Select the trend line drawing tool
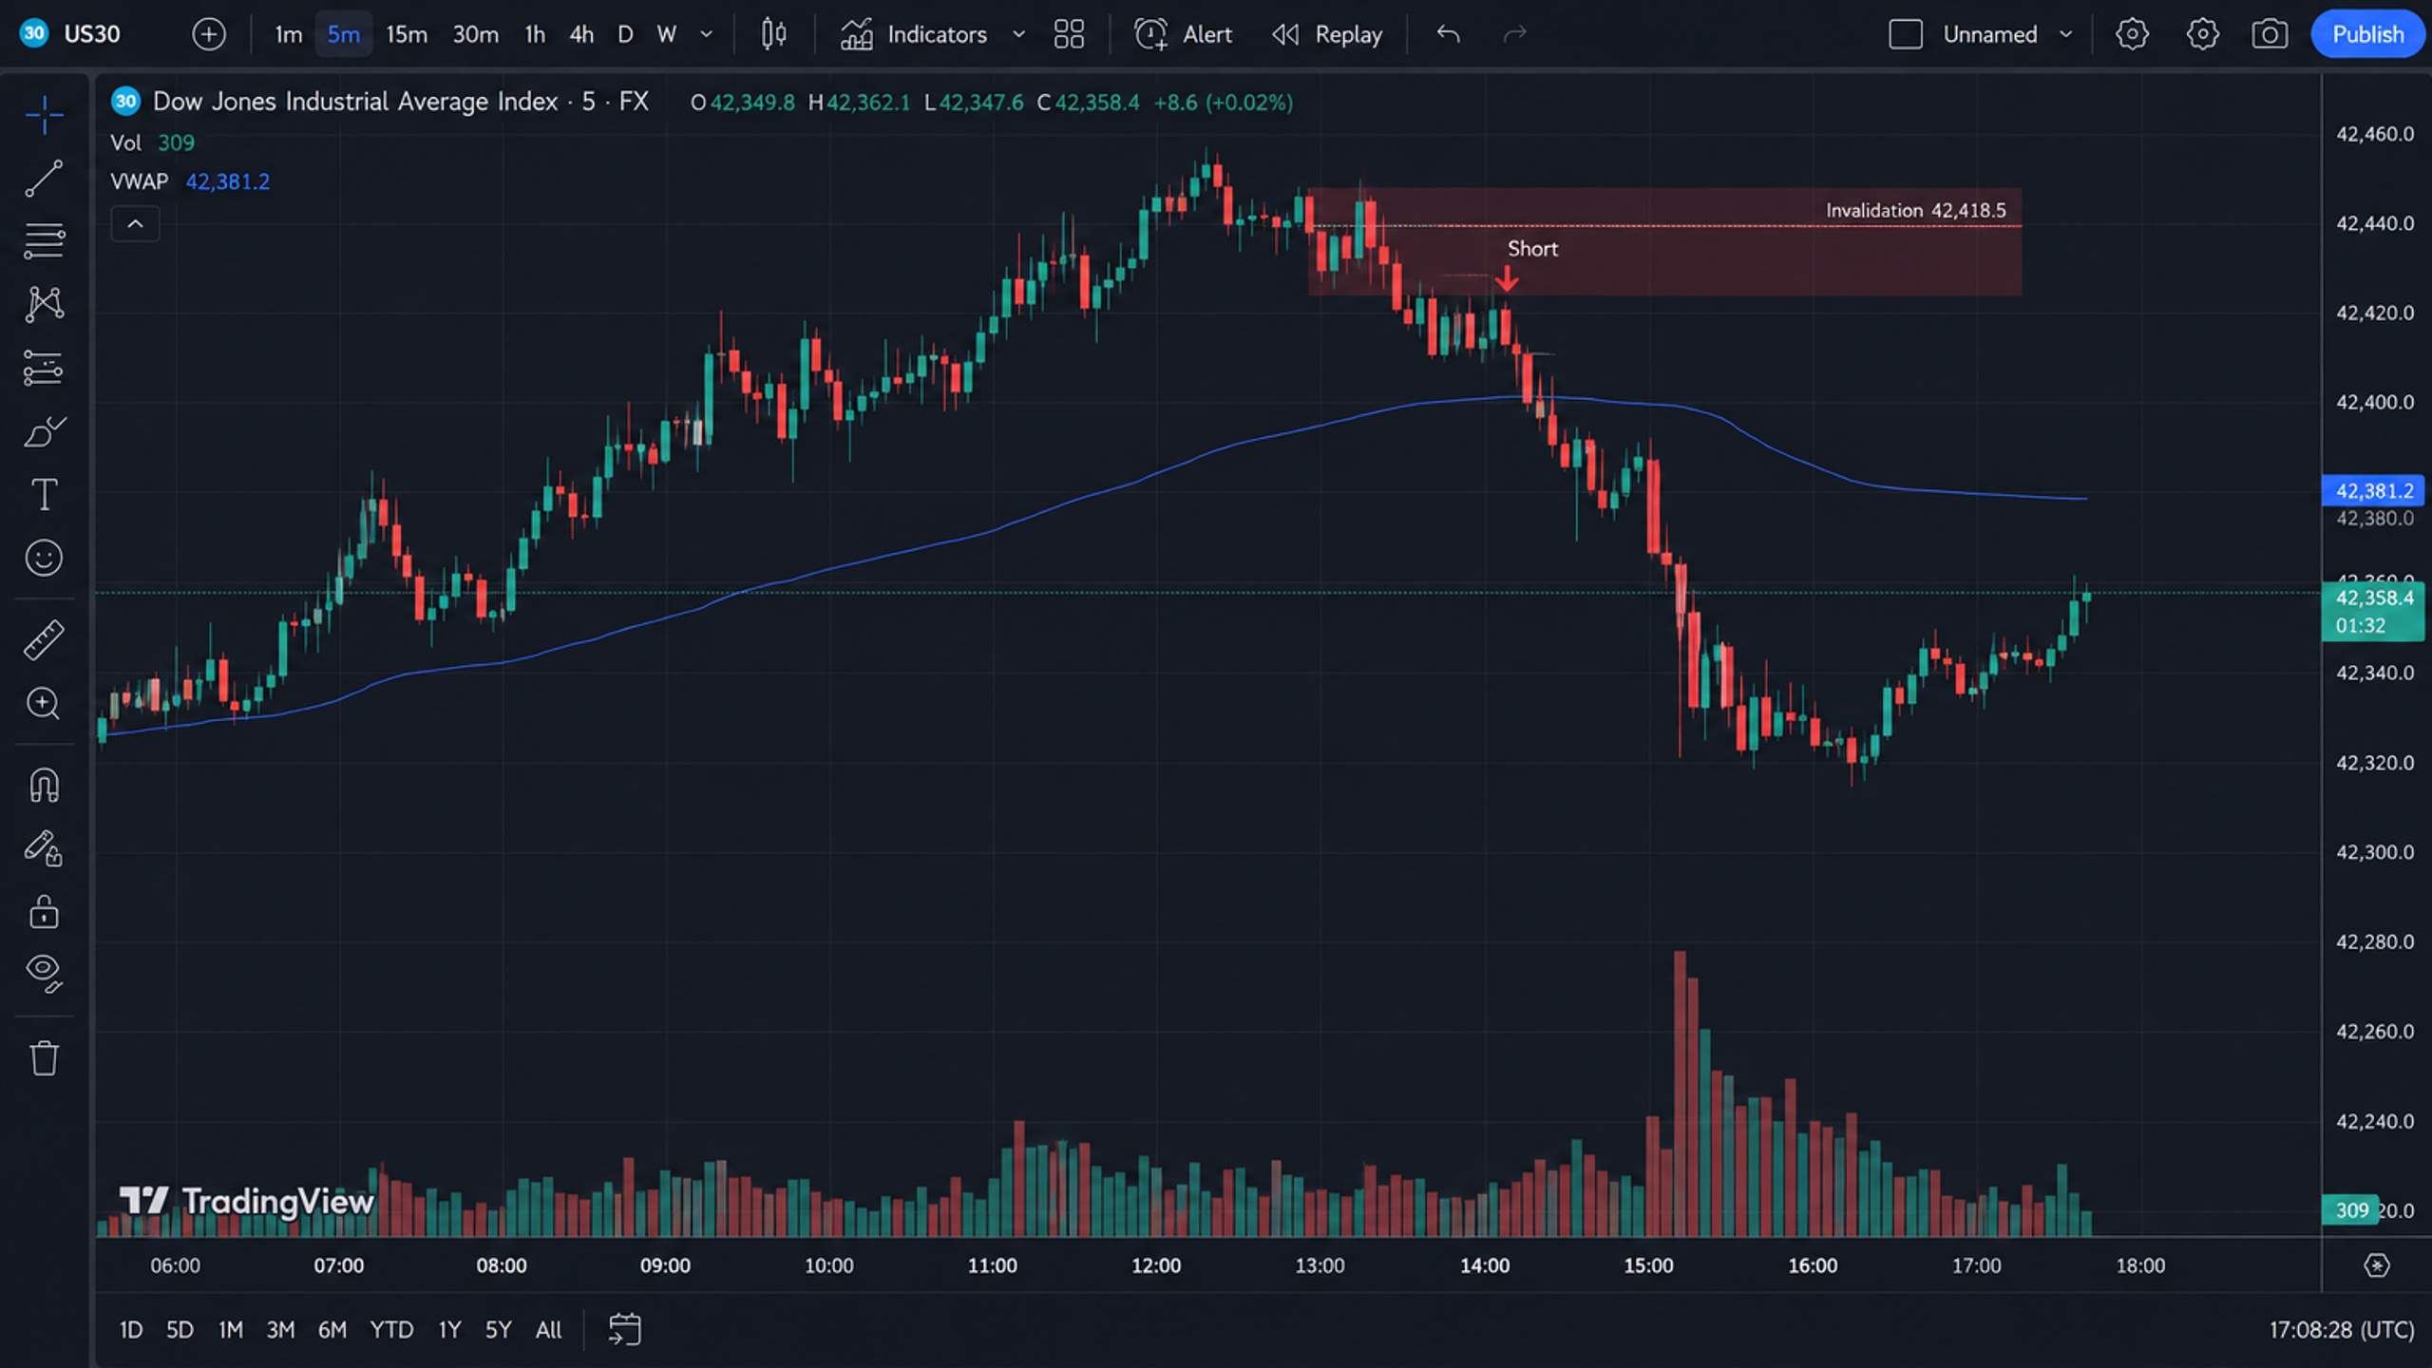The image size is (2432, 1368). pyautogui.click(x=44, y=178)
